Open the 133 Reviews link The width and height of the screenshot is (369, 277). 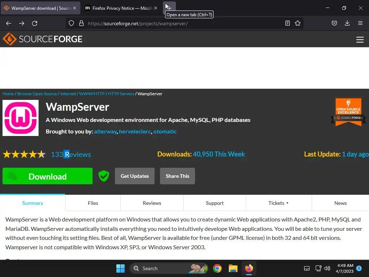pyautogui.click(x=71, y=154)
